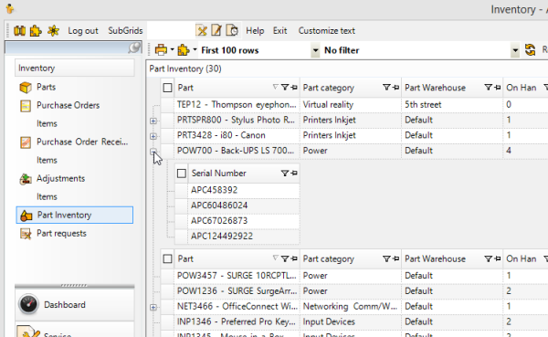This screenshot has height=337, width=548.
Task: Open filter icon on top Part Warehouse column
Action: click(x=488, y=88)
